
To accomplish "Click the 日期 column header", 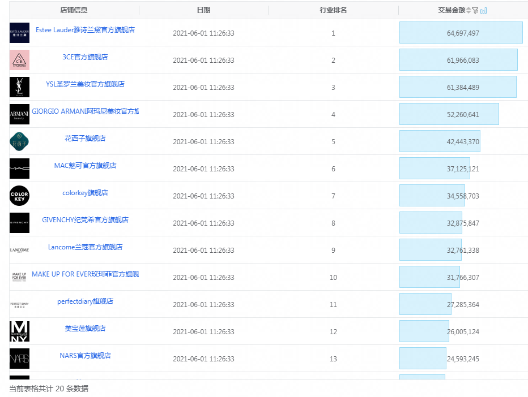I will coord(203,10).
